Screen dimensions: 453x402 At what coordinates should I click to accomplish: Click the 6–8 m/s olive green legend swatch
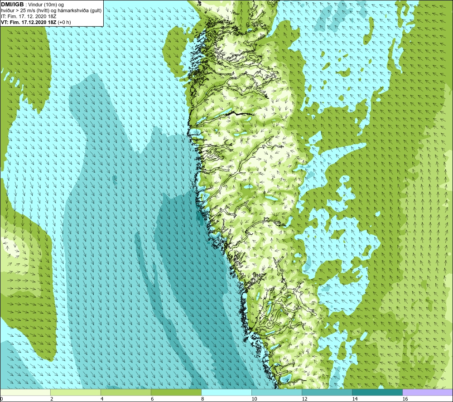176,392
